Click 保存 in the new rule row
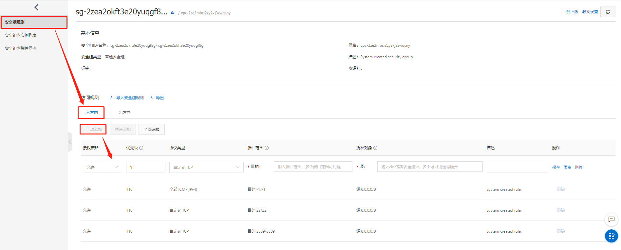621x250 pixels. tap(556, 168)
